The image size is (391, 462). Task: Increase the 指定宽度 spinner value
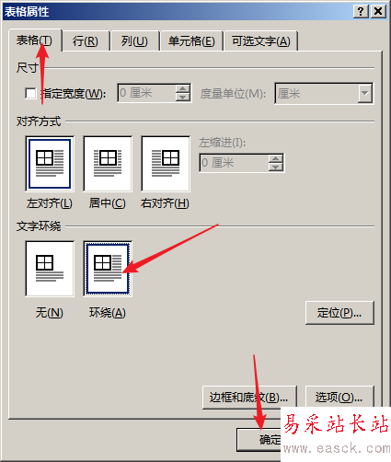(x=183, y=88)
